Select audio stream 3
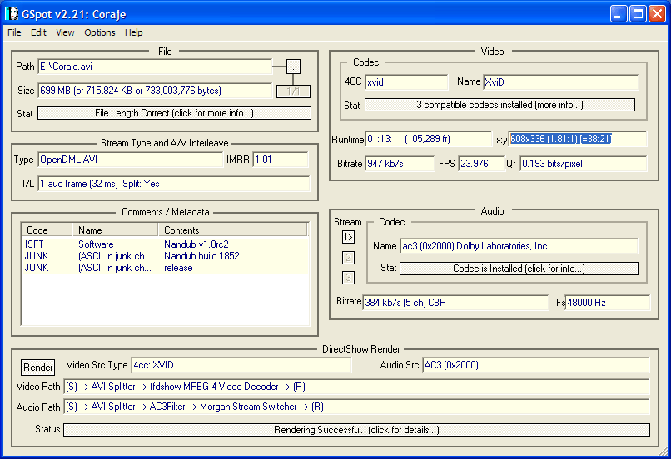 (348, 278)
